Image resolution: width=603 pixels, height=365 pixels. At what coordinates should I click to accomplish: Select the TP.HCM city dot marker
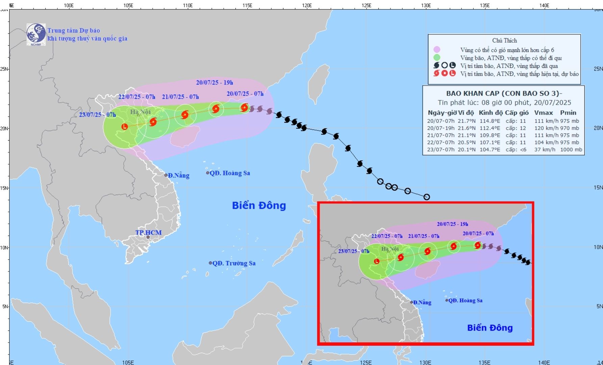[148, 237]
